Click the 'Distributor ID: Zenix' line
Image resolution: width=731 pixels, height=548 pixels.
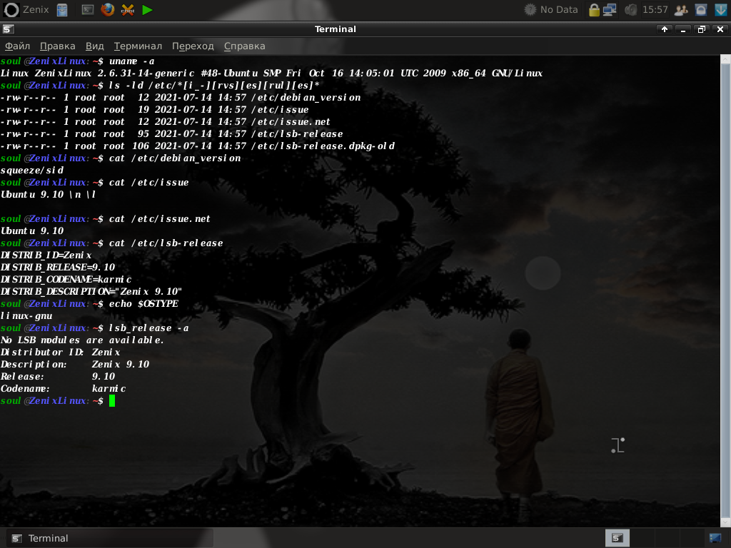(61, 352)
